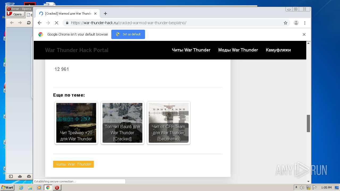Click the scrollbar up arrow

(x=308, y=43)
